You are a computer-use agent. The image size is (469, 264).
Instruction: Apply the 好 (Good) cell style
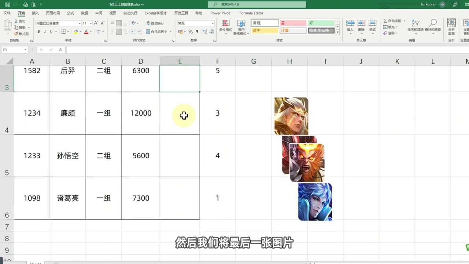pos(321,23)
